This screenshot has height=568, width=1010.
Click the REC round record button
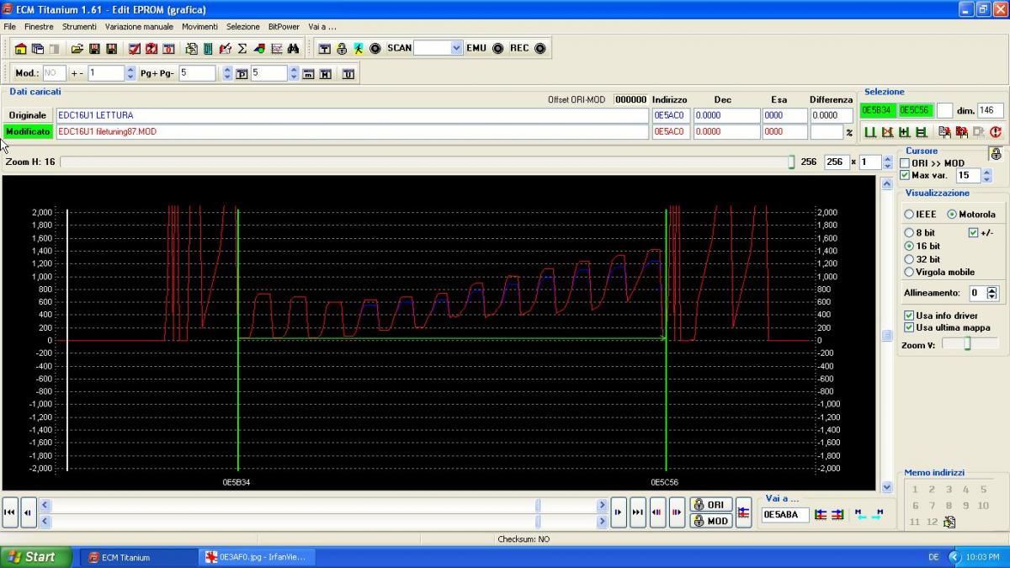540,48
